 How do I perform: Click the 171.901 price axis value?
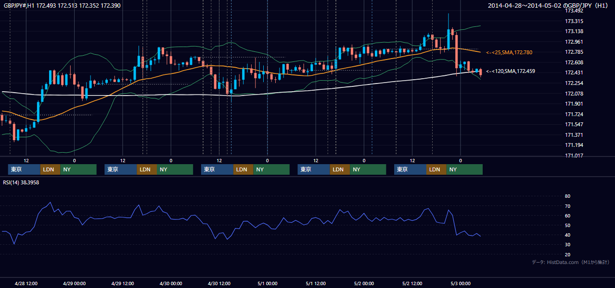coord(574,104)
